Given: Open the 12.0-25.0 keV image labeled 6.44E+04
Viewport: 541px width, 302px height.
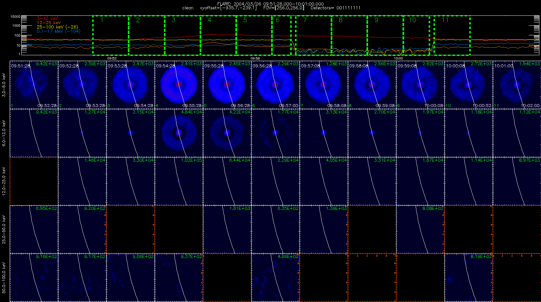Looking at the screenshot, I should 227,181.
